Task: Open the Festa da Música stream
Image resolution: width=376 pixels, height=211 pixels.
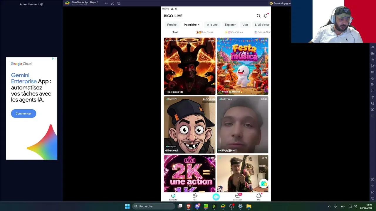Action: (x=242, y=66)
